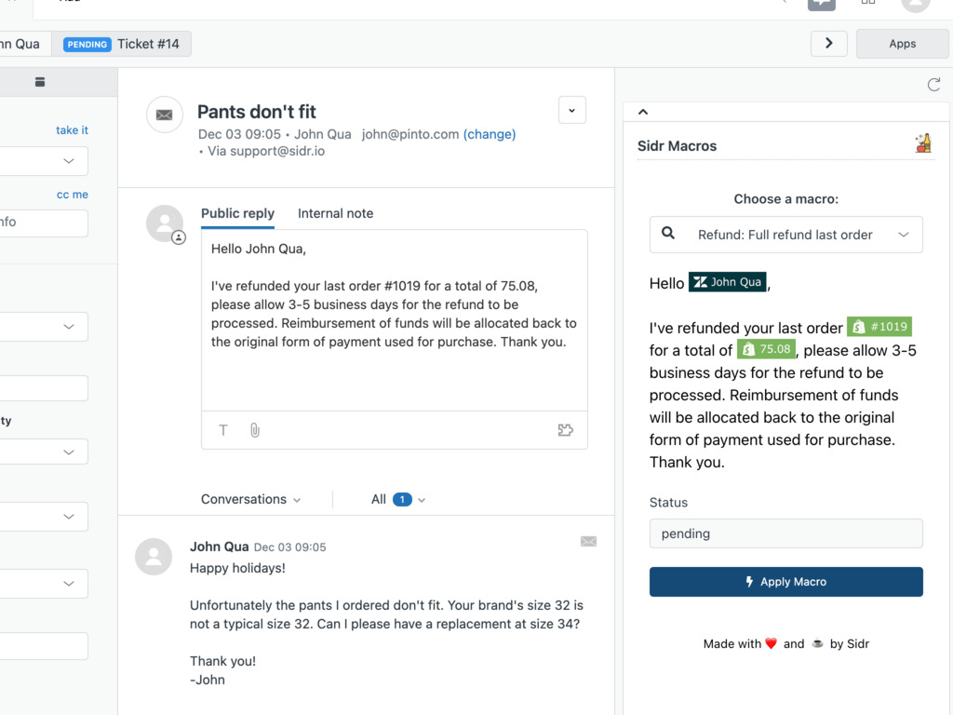Click the refresh icon in apps panel
Screen dimensions: 953x715
(x=933, y=85)
